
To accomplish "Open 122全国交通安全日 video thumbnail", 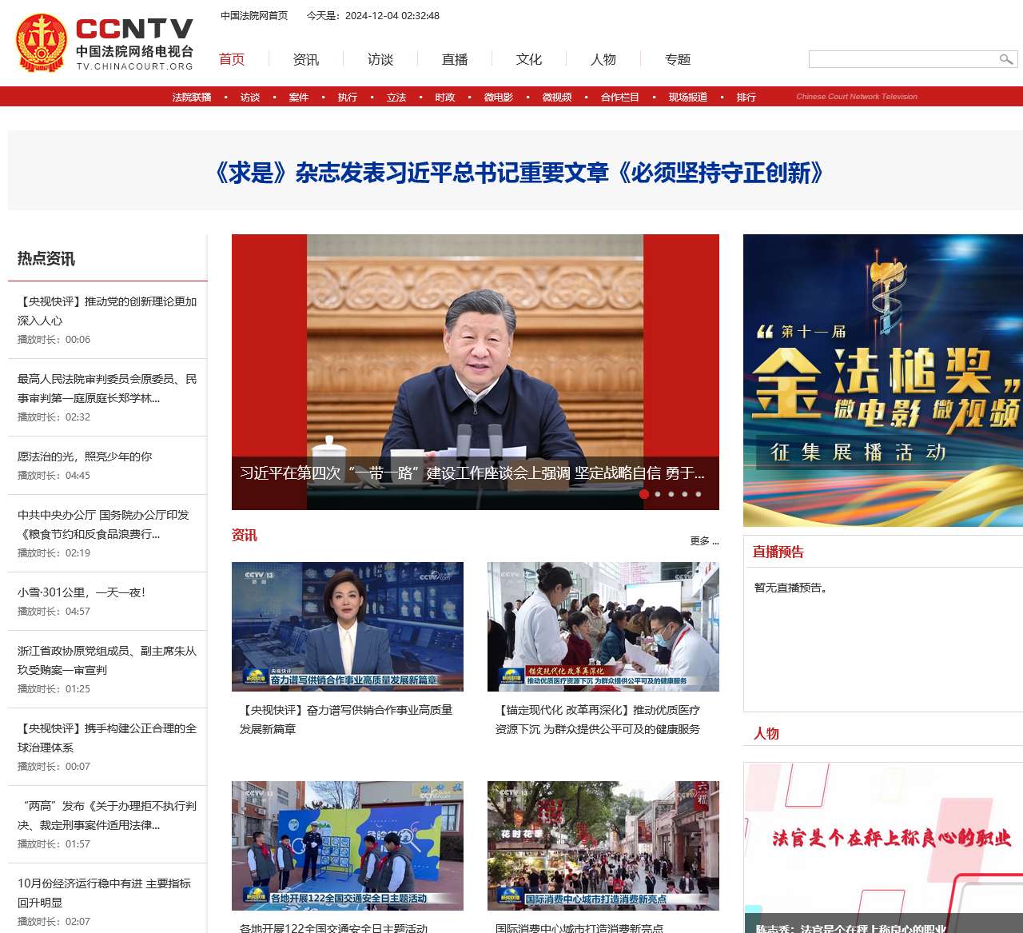I will click(348, 846).
